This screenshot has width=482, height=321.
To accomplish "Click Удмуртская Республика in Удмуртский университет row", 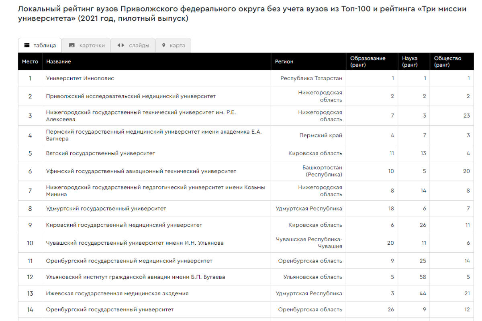I will coord(309,209).
